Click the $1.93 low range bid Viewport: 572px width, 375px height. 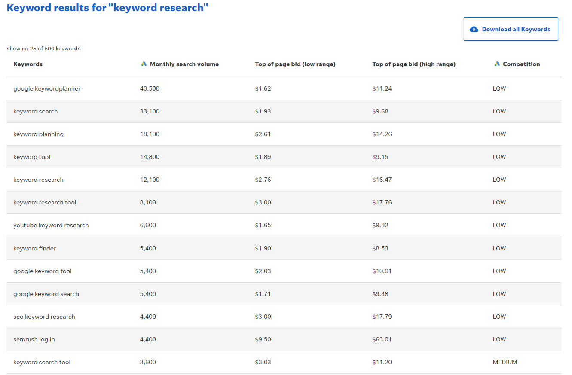coord(263,111)
